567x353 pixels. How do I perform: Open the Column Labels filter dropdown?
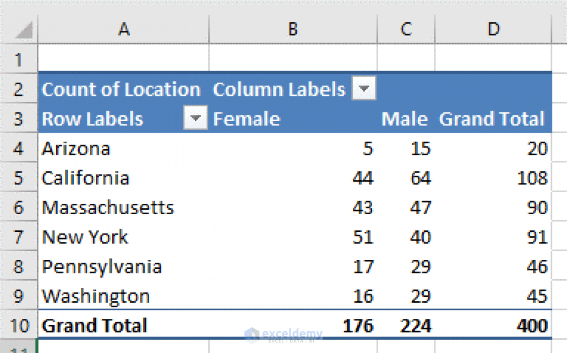tap(363, 88)
